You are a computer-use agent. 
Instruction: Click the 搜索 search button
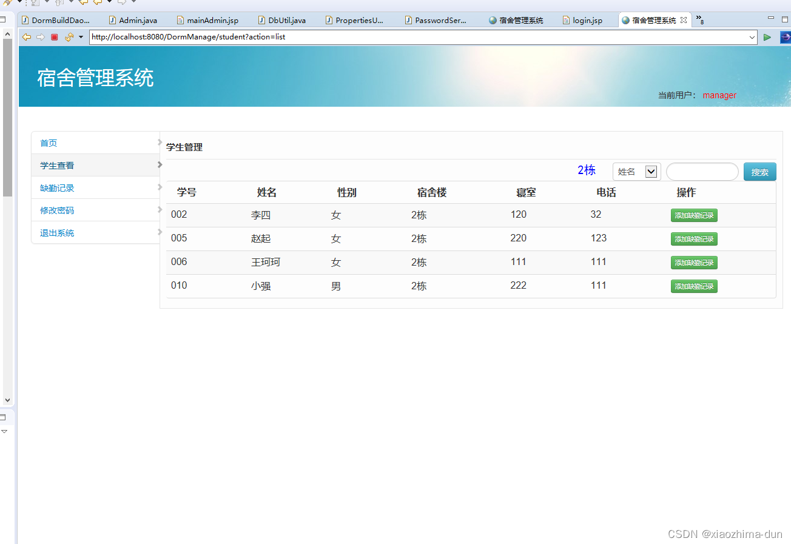click(x=760, y=172)
